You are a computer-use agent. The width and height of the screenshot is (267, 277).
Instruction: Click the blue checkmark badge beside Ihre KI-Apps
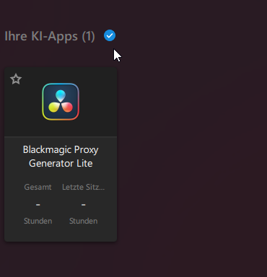click(x=110, y=35)
